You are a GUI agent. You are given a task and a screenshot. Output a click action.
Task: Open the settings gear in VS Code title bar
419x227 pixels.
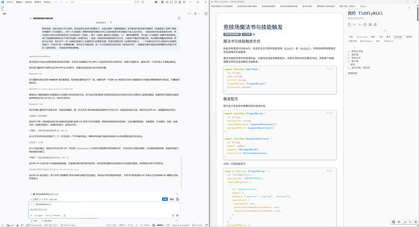coord(184,2)
